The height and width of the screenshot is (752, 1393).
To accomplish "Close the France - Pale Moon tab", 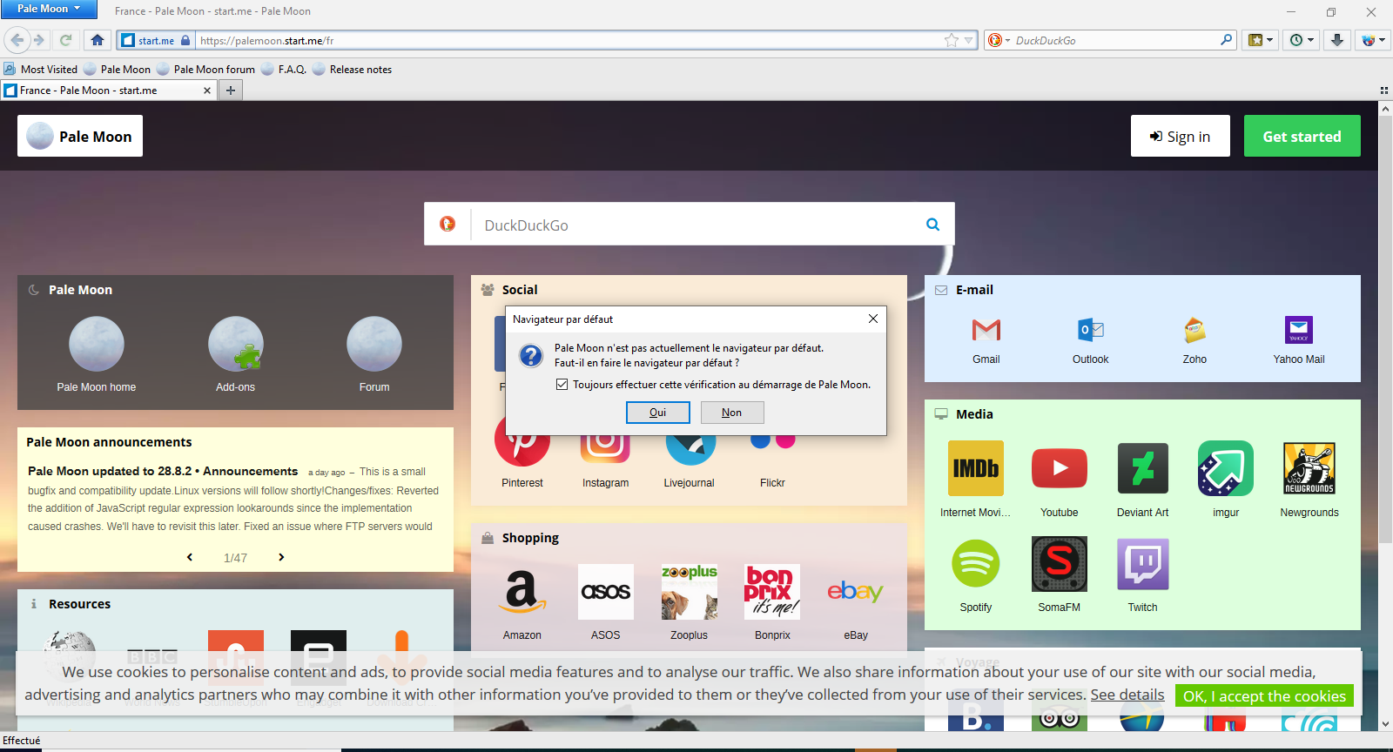I will pos(206,91).
